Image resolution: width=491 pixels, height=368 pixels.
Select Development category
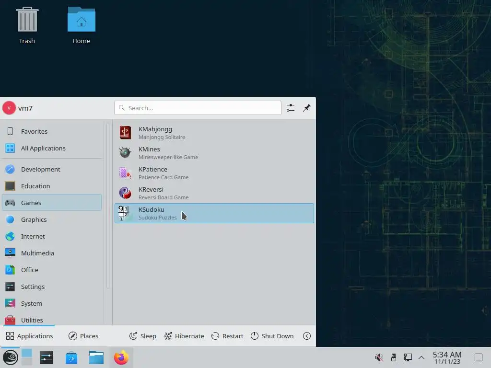click(52, 169)
